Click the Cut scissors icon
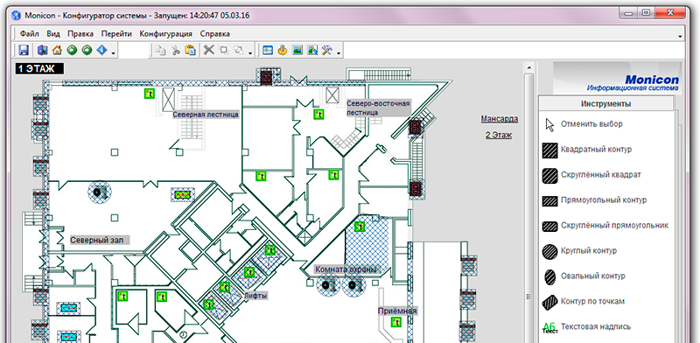 coord(176,50)
